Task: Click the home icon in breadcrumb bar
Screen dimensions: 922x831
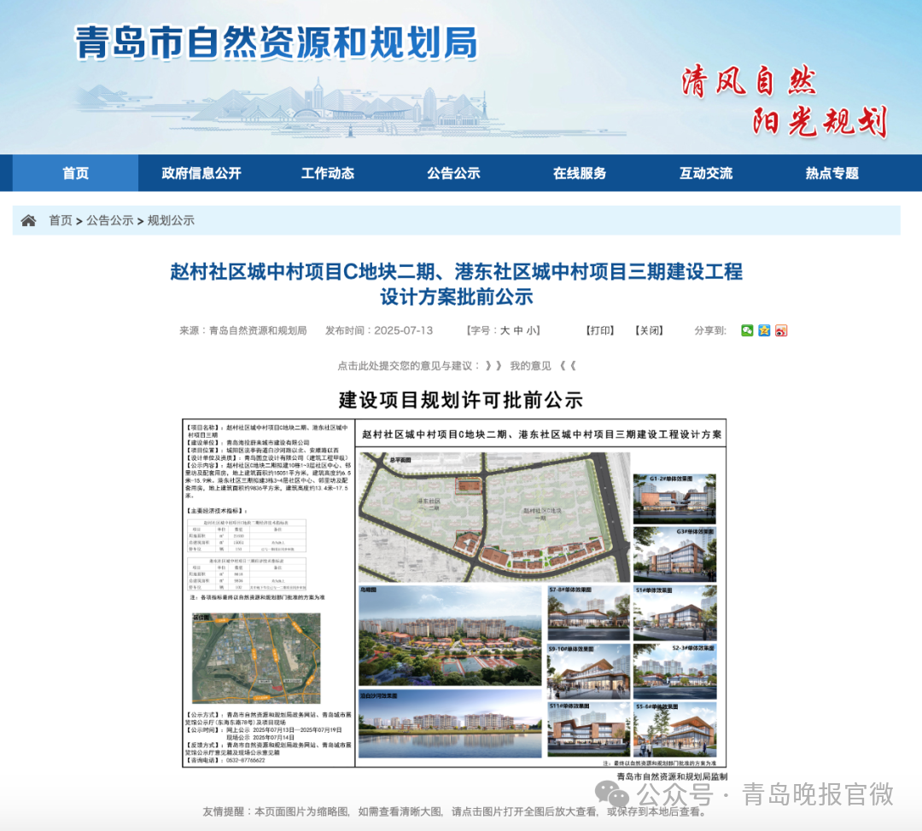Action: [29, 220]
